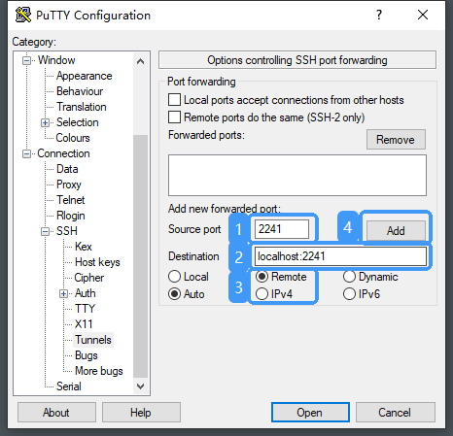Image resolution: width=453 pixels, height=436 pixels.
Task: Click the Open button
Action: (310, 413)
